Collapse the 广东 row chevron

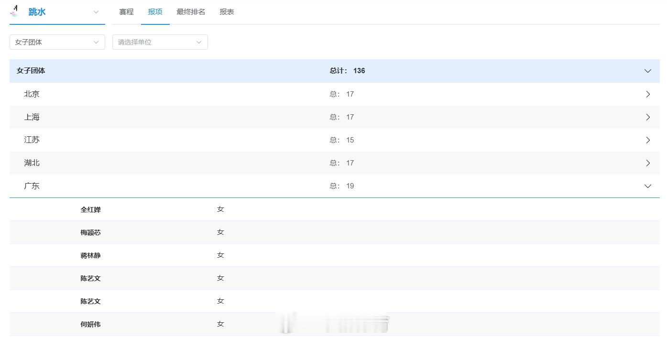click(648, 186)
